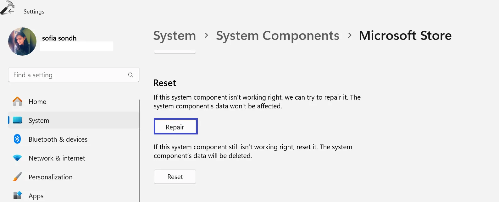Click the Bluetooth icon in sidebar
The height and width of the screenshot is (202, 499).
[17, 139]
